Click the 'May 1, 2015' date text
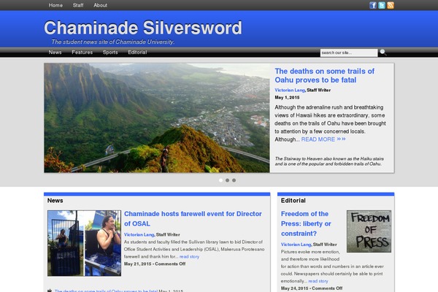The image size is (438, 292). [287, 98]
